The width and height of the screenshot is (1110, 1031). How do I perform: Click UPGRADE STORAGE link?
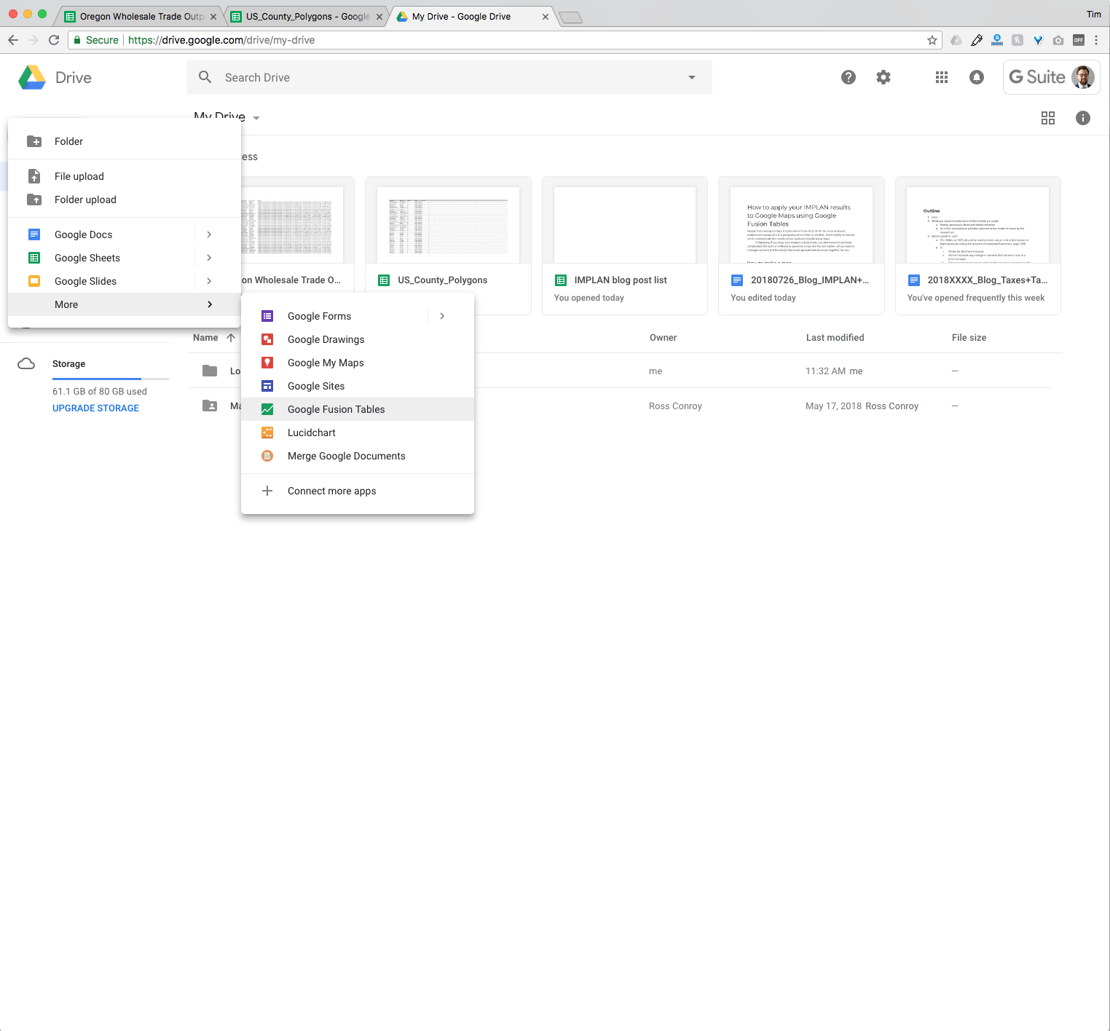95,408
